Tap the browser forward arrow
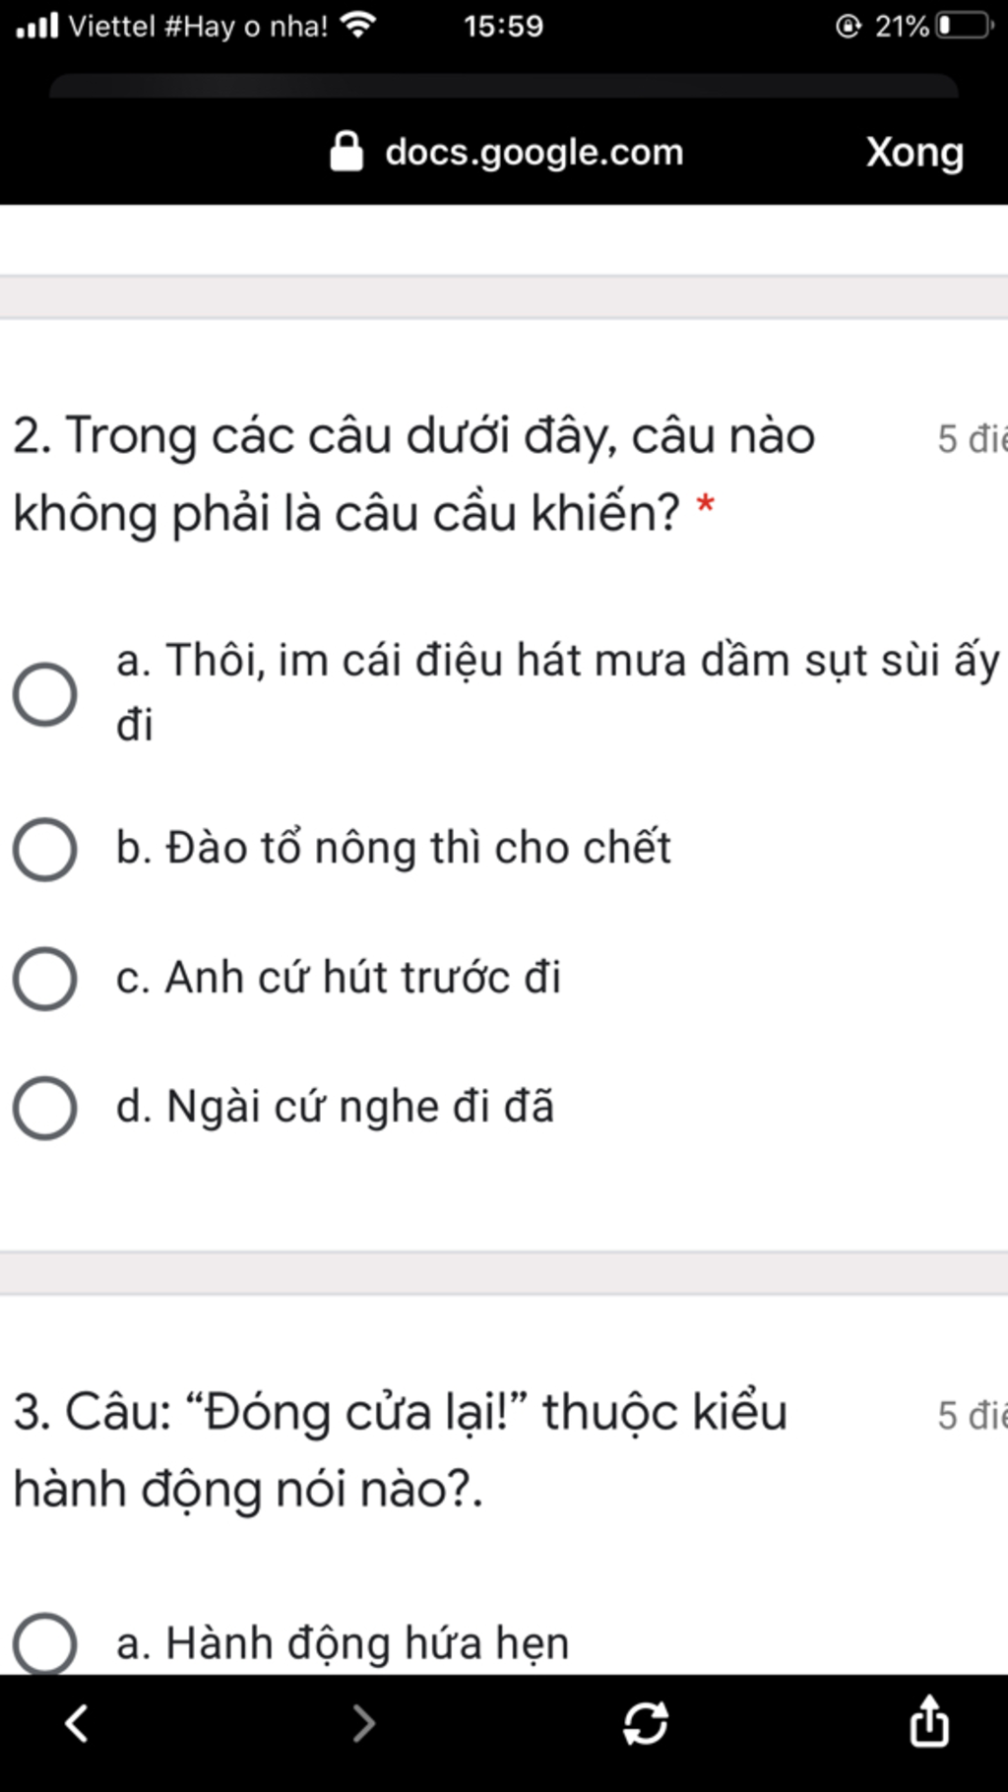The width and height of the screenshot is (1008, 1792). coord(364,1723)
